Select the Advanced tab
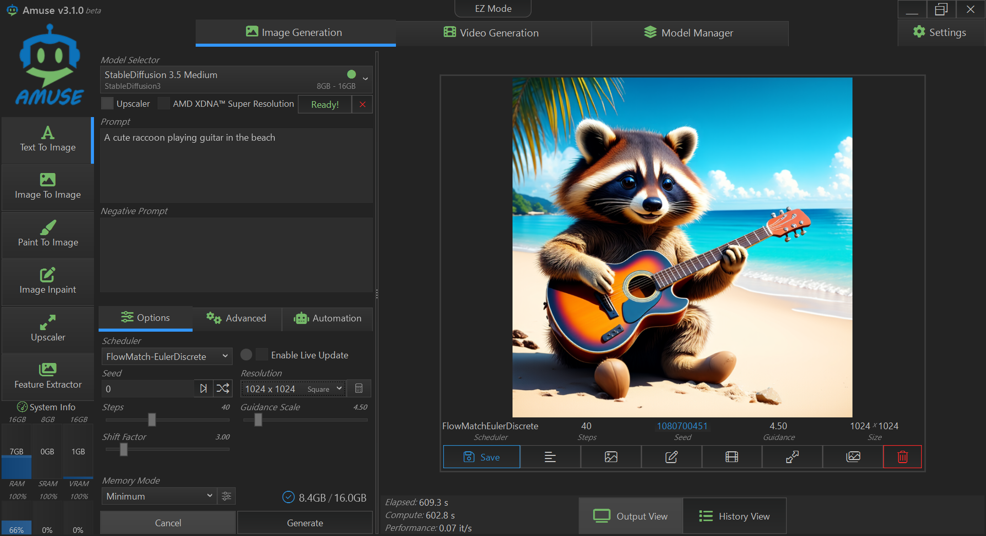This screenshot has height=536, width=986. pyautogui.click(x=237, y=318)
